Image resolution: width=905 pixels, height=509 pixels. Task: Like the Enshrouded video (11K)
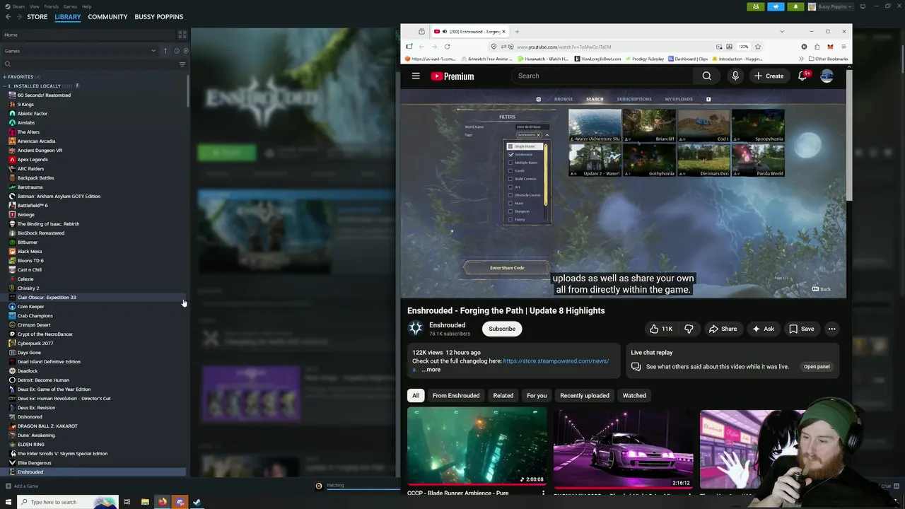click(661, 329)
